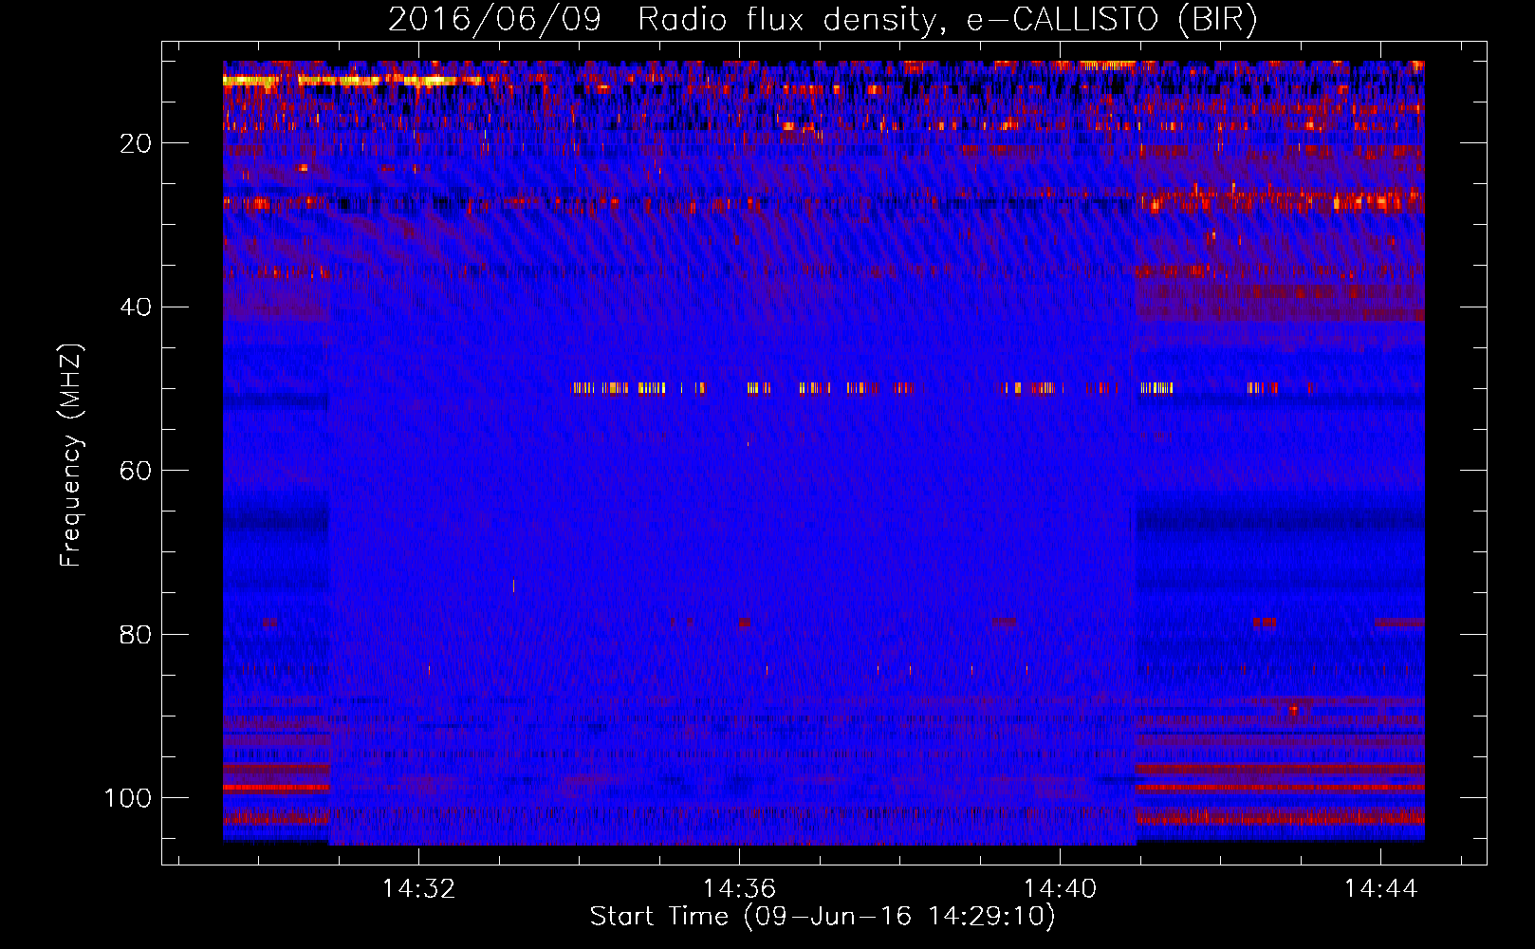Viewport: 1535px width, 949px height.
Task: Click the '14:36' time tick label
Action: coord(739,889)
